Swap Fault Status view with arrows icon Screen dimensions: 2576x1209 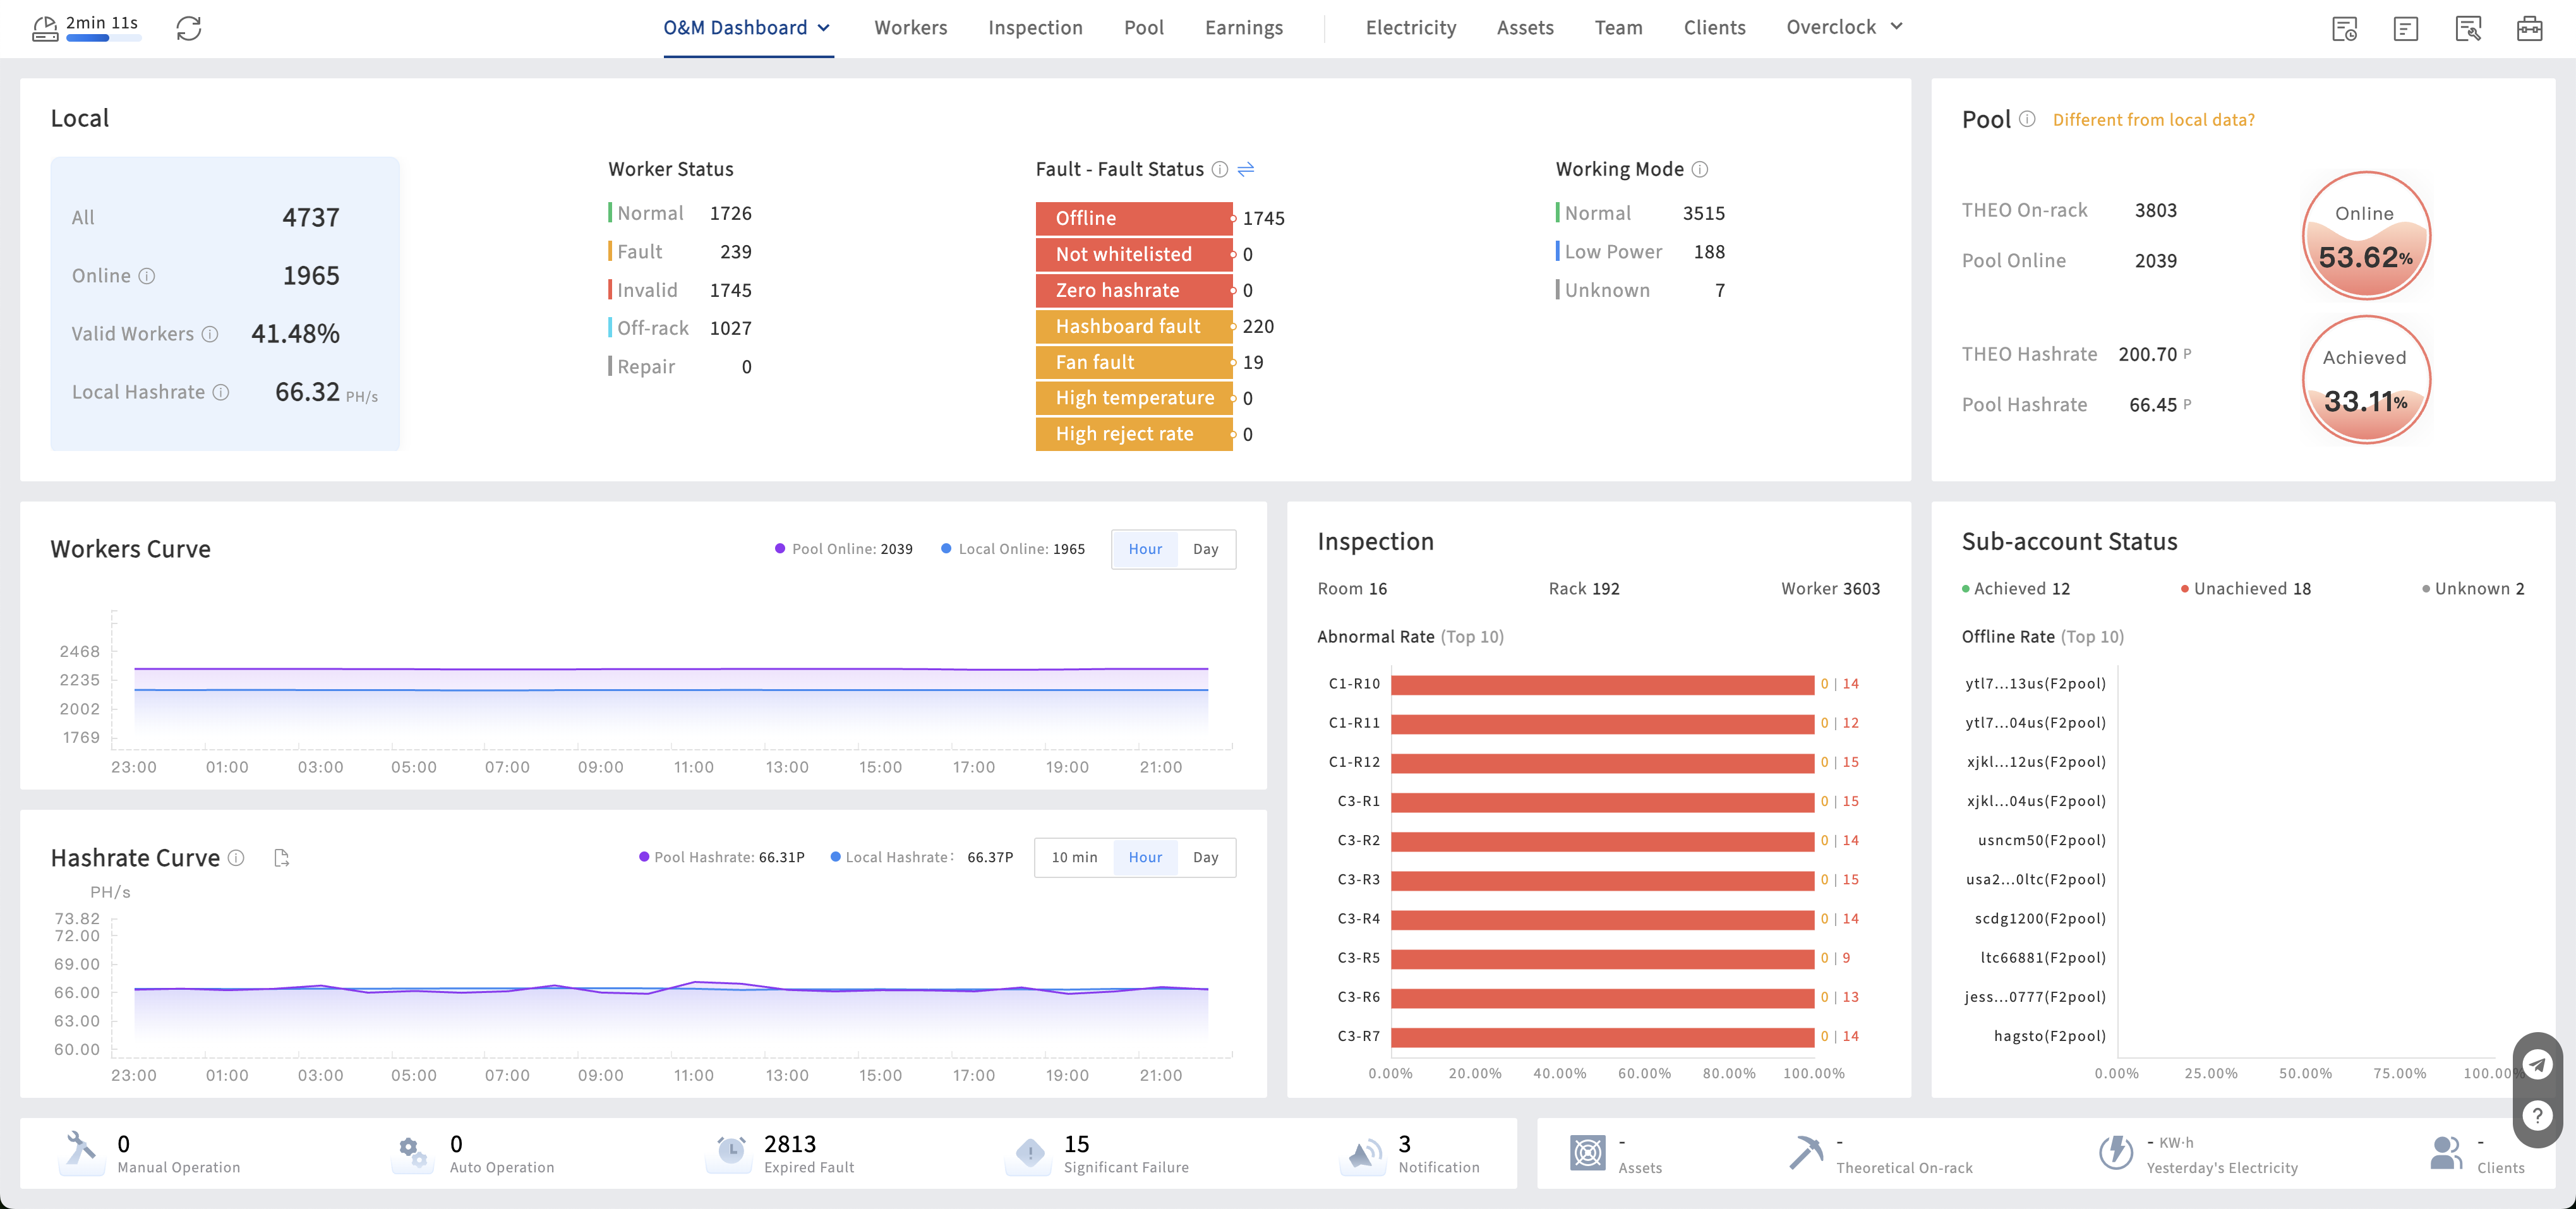point(1246,169)
